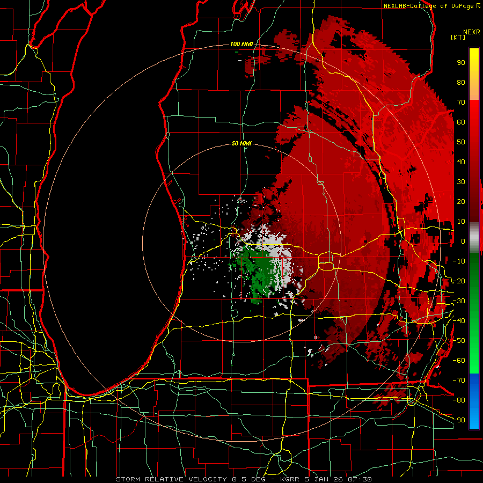Click the 50 NMI range ring label
483x483 pixels.
tap(241, 143)
